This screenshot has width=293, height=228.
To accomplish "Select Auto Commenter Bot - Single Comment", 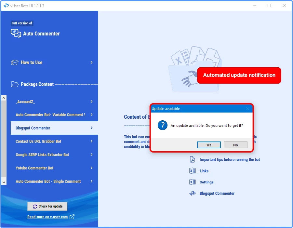I will pyautogui.click(x=54, y=181).
